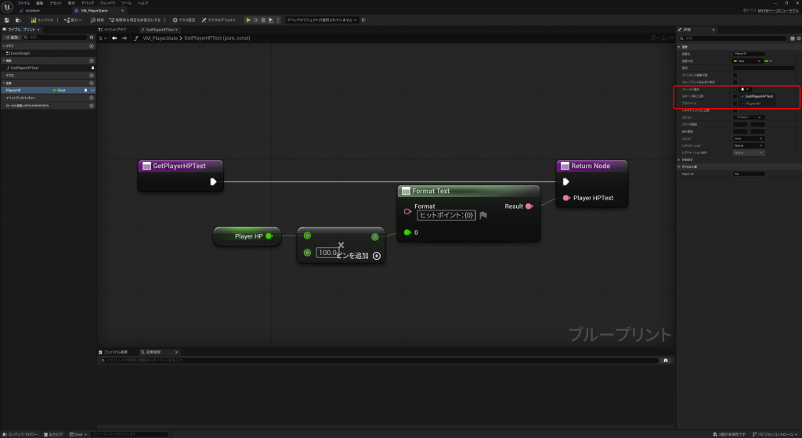Click the green Add button in My Blueprint

tap(12, 37)
